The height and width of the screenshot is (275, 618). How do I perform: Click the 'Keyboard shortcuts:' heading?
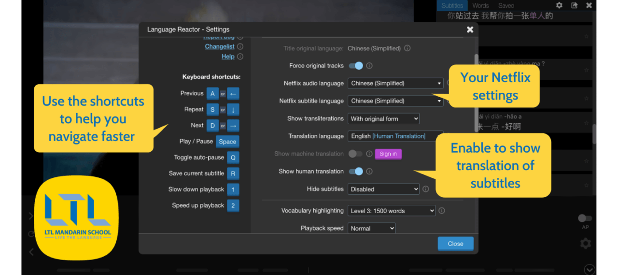tap(211, 77)
